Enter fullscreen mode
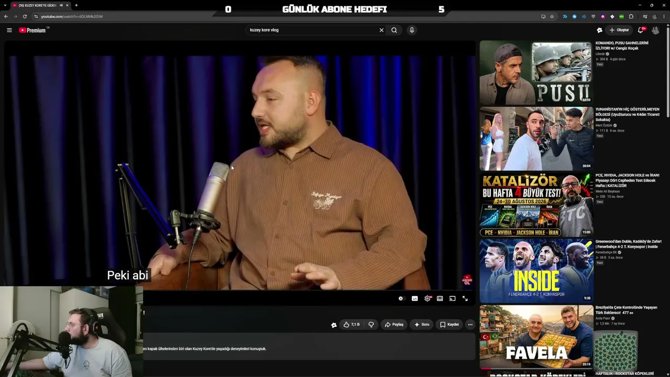This screenshot has height=377, width=670. (x=465, y=298)
